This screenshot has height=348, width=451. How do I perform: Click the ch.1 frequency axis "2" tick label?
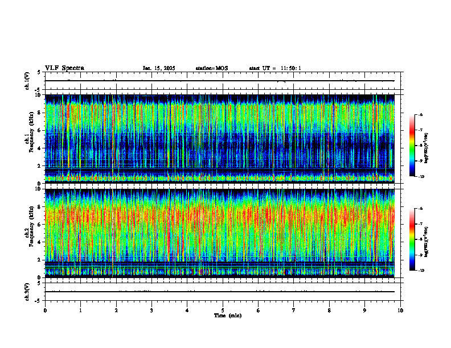39,166
